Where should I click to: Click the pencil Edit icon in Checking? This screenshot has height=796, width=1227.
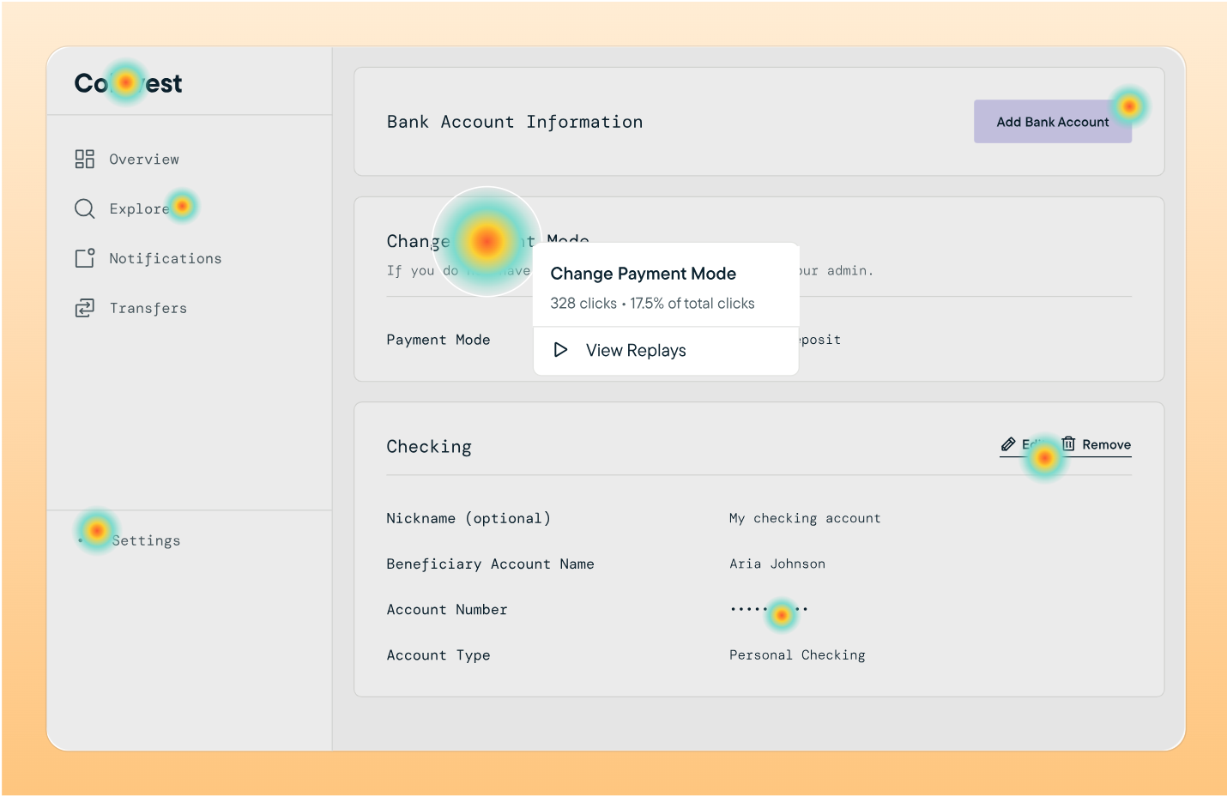(x=1008, y=444)
